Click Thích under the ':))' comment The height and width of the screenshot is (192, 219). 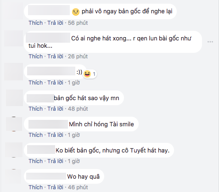coord(36,83)
